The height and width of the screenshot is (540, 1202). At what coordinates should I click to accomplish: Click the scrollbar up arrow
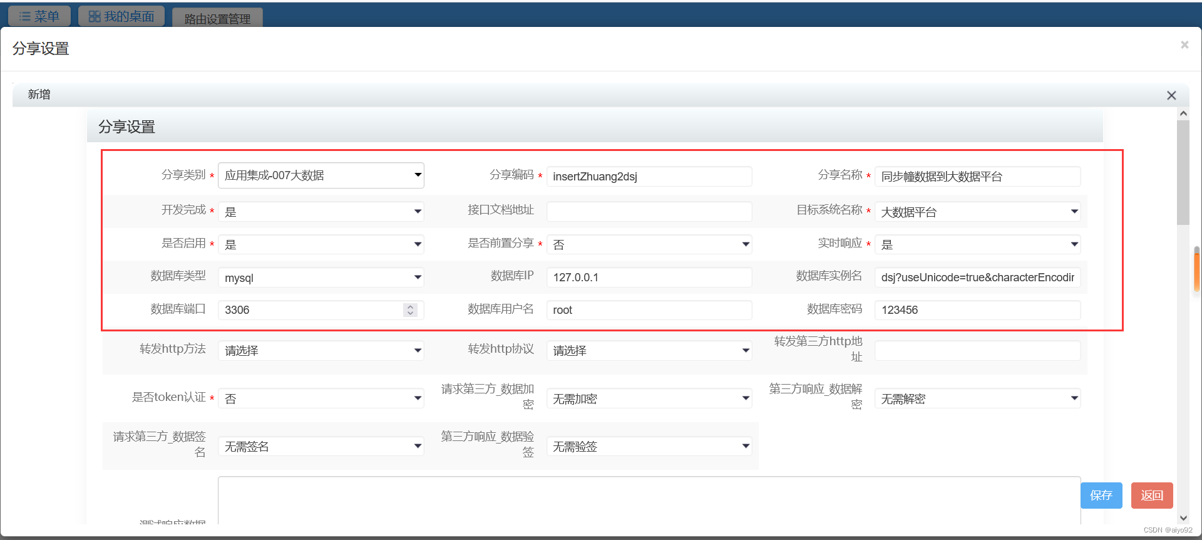[1183, 113]
